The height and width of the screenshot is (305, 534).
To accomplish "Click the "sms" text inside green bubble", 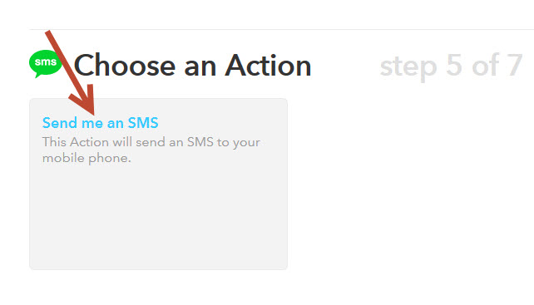I will tap(45, 62).
